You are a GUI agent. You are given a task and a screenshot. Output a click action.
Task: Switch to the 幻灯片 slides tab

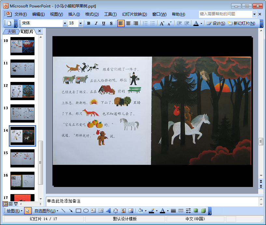(x=27, y=32)
